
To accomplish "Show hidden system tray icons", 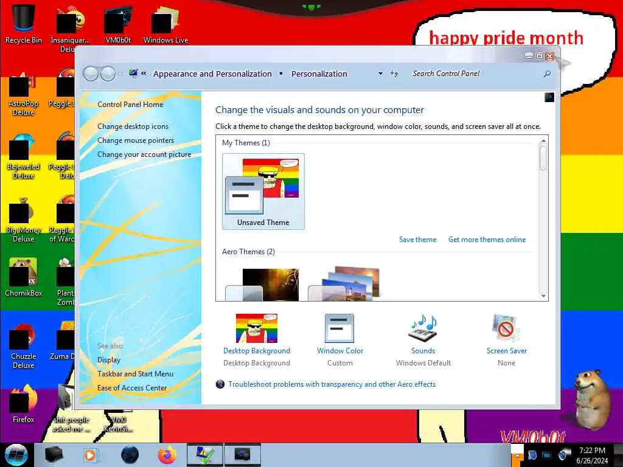I will tap(517, 455).
